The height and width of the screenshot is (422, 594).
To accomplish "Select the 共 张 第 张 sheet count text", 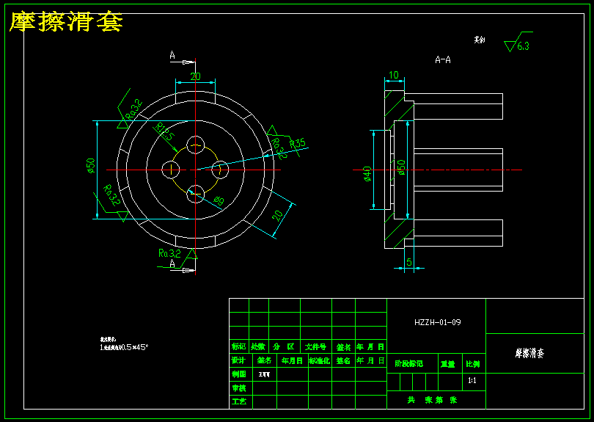I will (x=432, y=401).
